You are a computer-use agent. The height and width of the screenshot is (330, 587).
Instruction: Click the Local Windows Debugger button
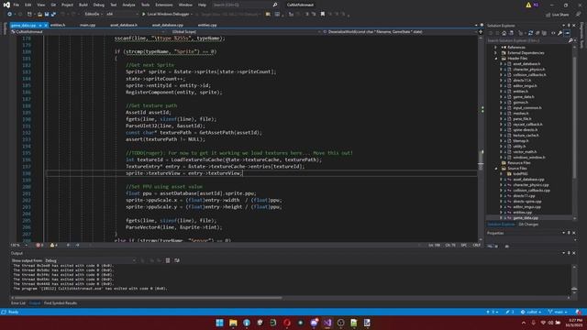pyautogui.click(x=166, y=15)
